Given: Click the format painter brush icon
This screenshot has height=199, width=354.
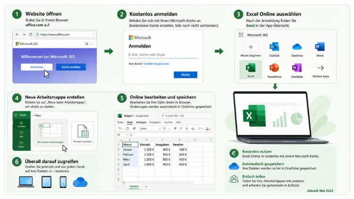Looking at the screenshot, I should [x=134, y=129].
